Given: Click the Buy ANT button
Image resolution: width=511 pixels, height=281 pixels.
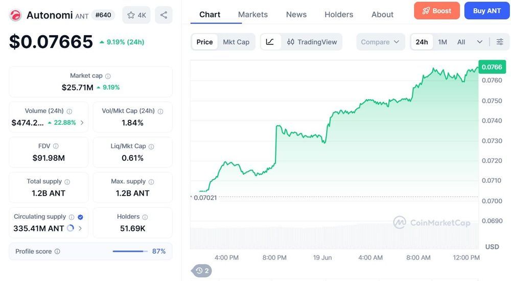Looking at the screenshot, I should tap(487, 11).
